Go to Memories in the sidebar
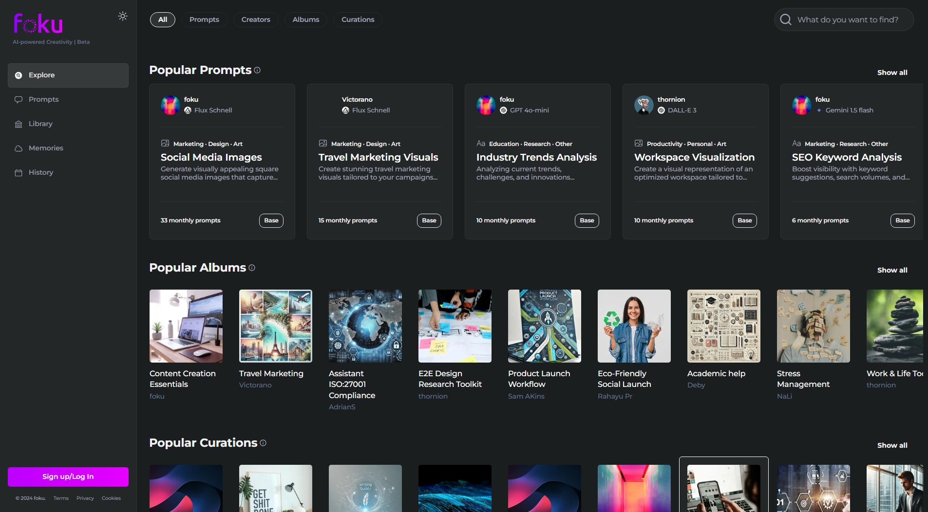The image size is (928, 512). point(46,148)
